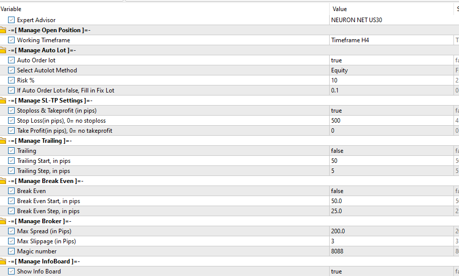
Task: Click folder icon beside Manage Auto Lot
Action: 3,50
